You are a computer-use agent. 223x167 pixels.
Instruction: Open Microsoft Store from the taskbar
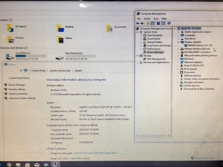click(27, 164)
